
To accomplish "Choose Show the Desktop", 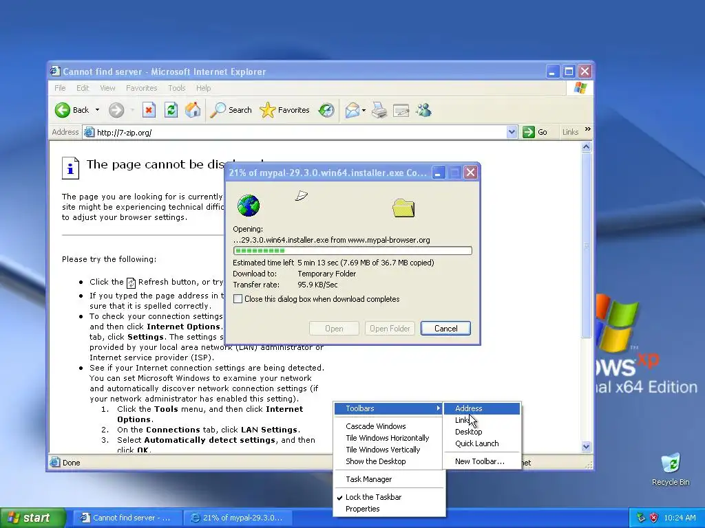I will click(390, 461).
